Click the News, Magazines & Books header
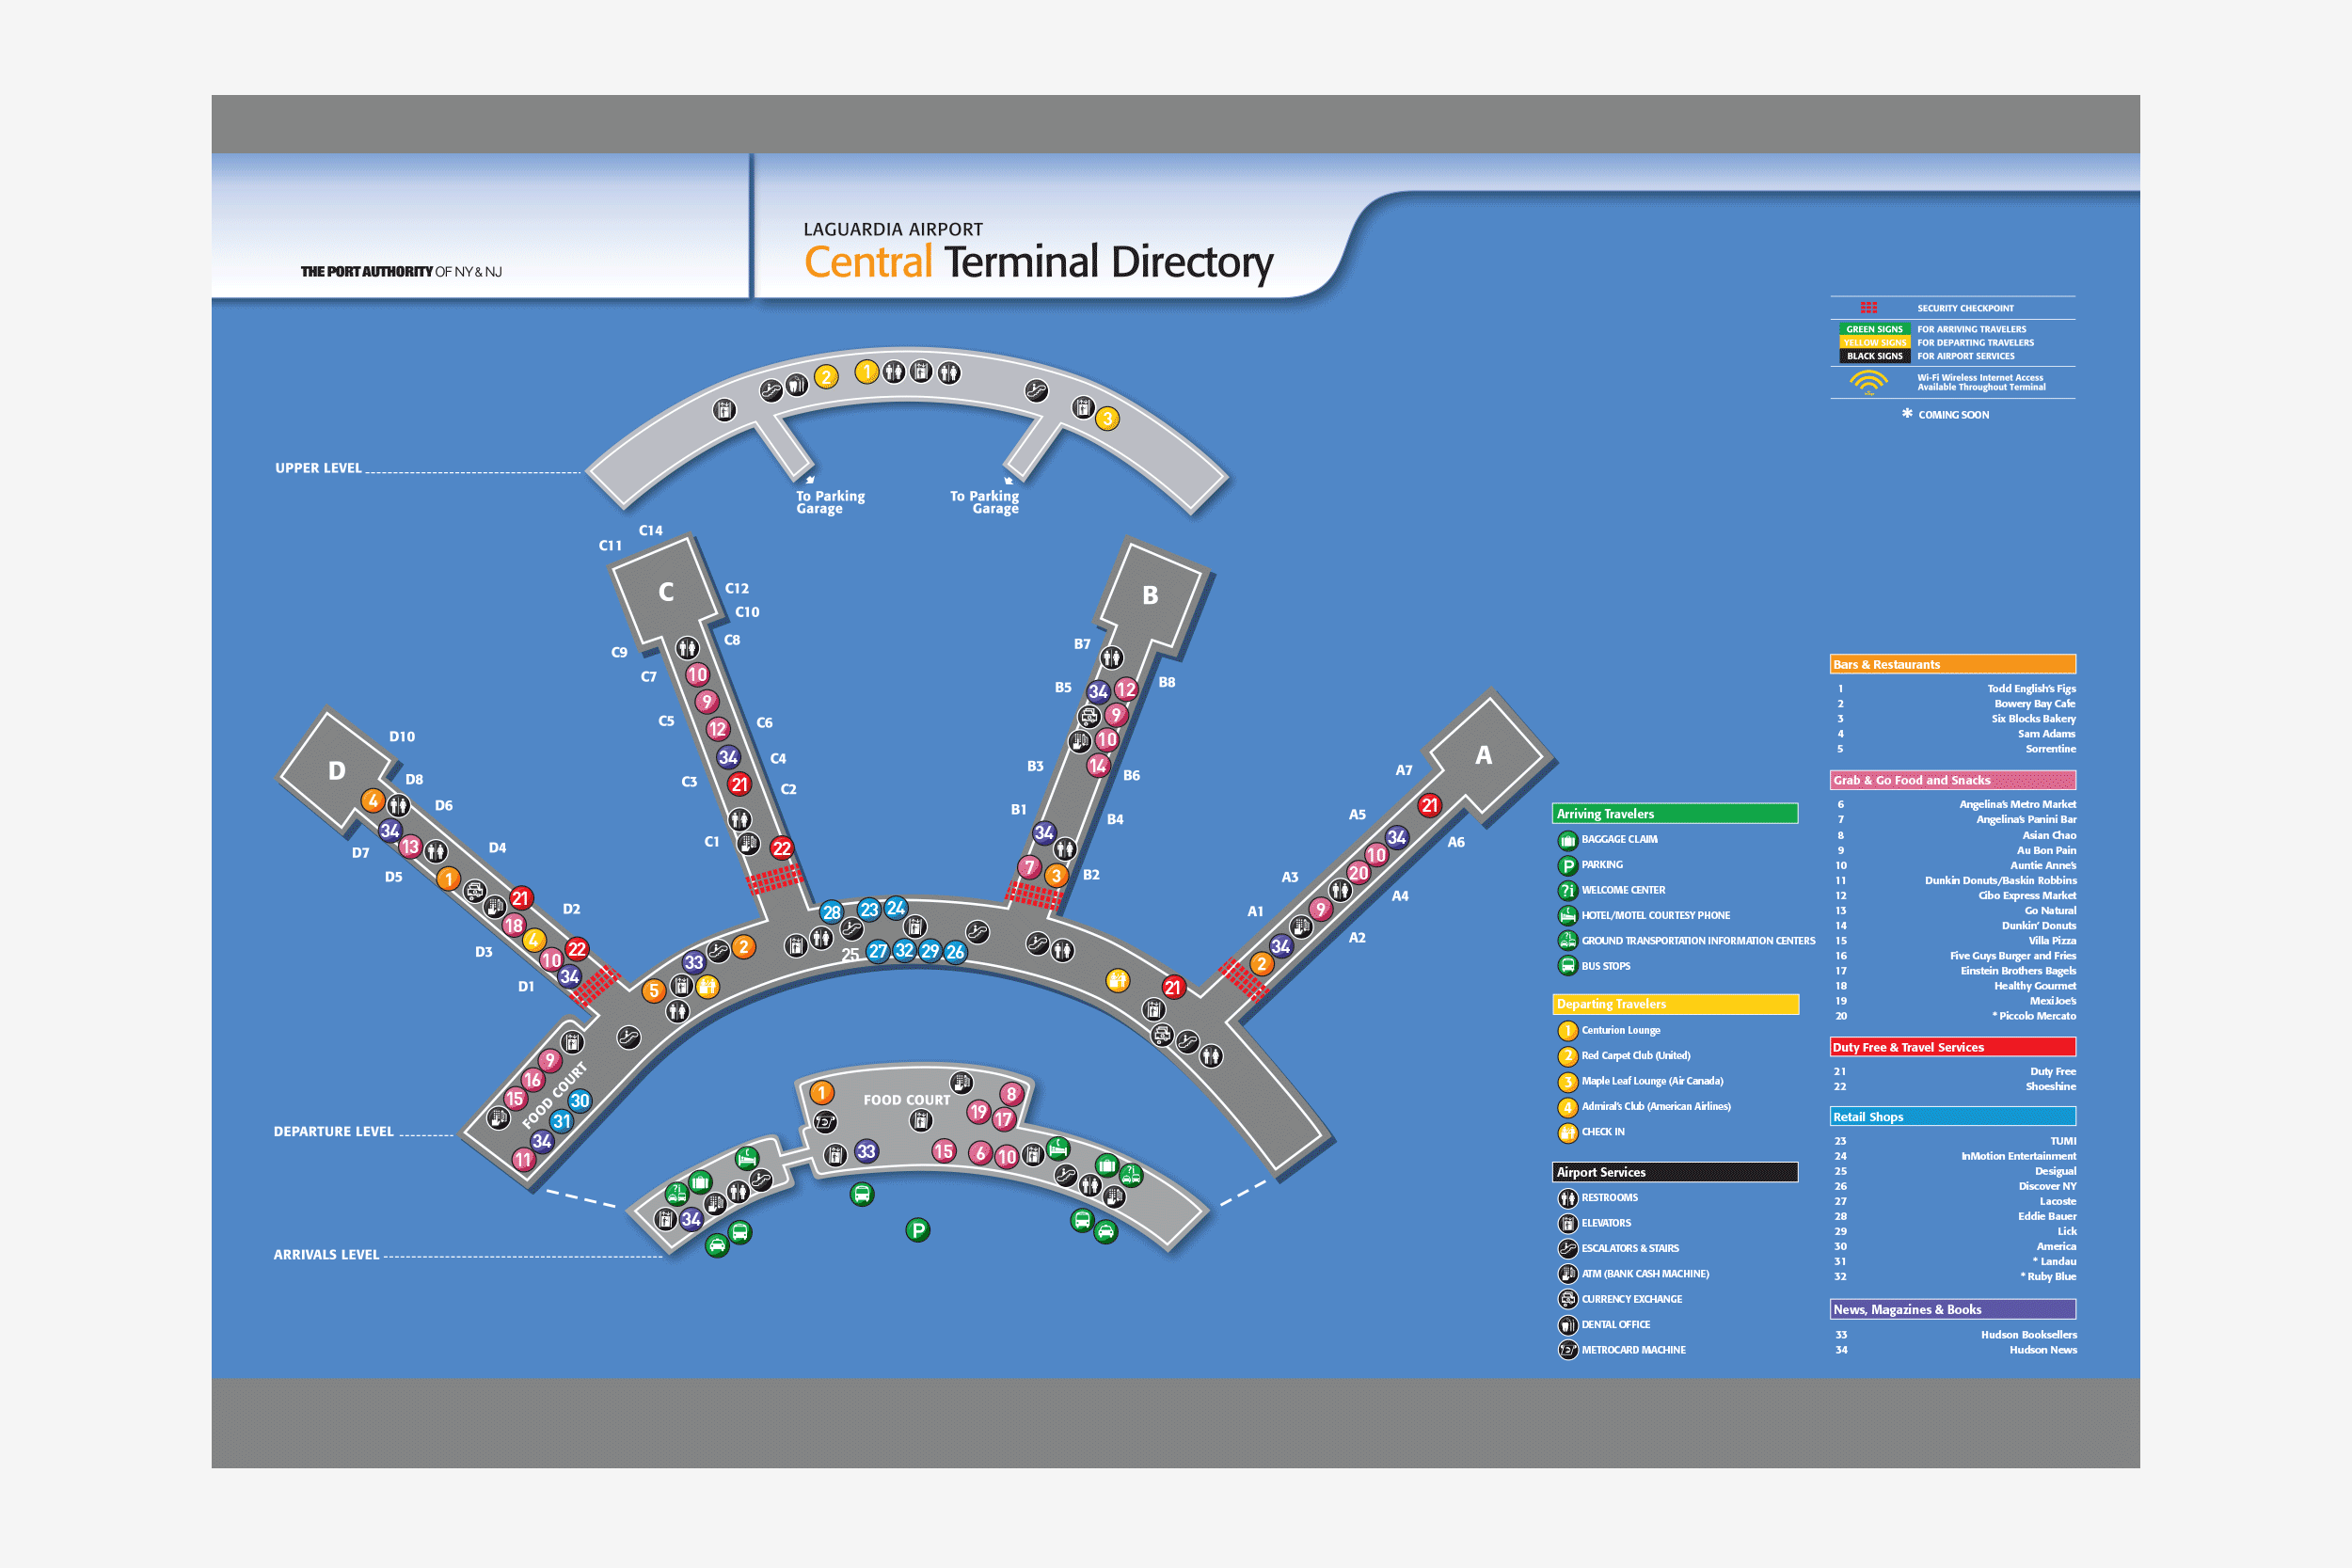 point(1952,1310)
